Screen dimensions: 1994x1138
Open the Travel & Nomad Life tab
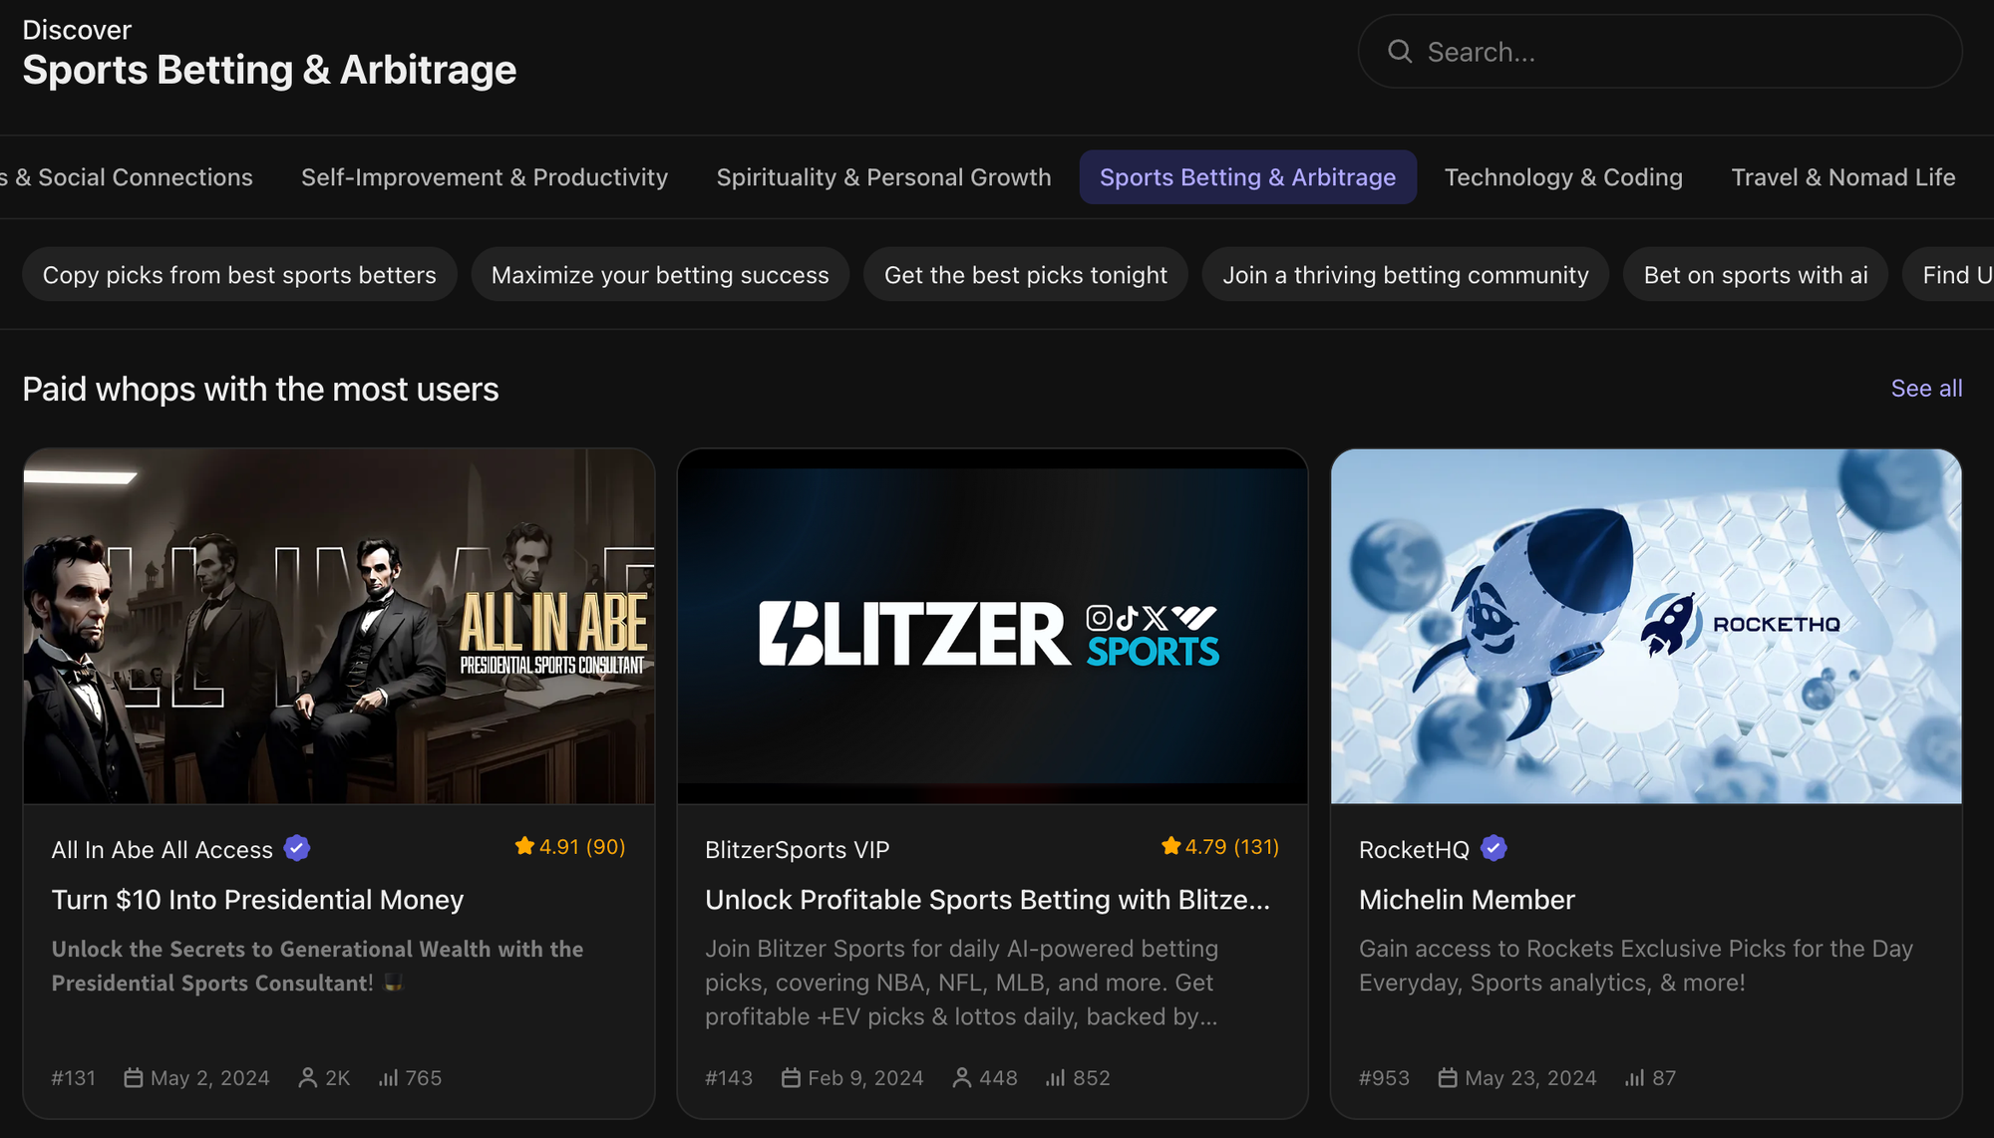pos(1842,176)
